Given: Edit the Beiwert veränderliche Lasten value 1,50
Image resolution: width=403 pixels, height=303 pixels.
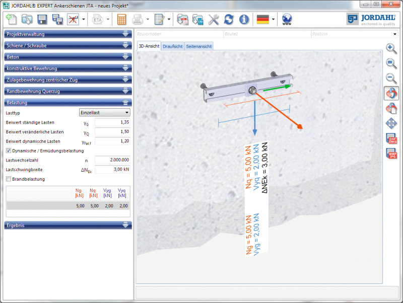Looking at the screenshot, I should 112,132.
